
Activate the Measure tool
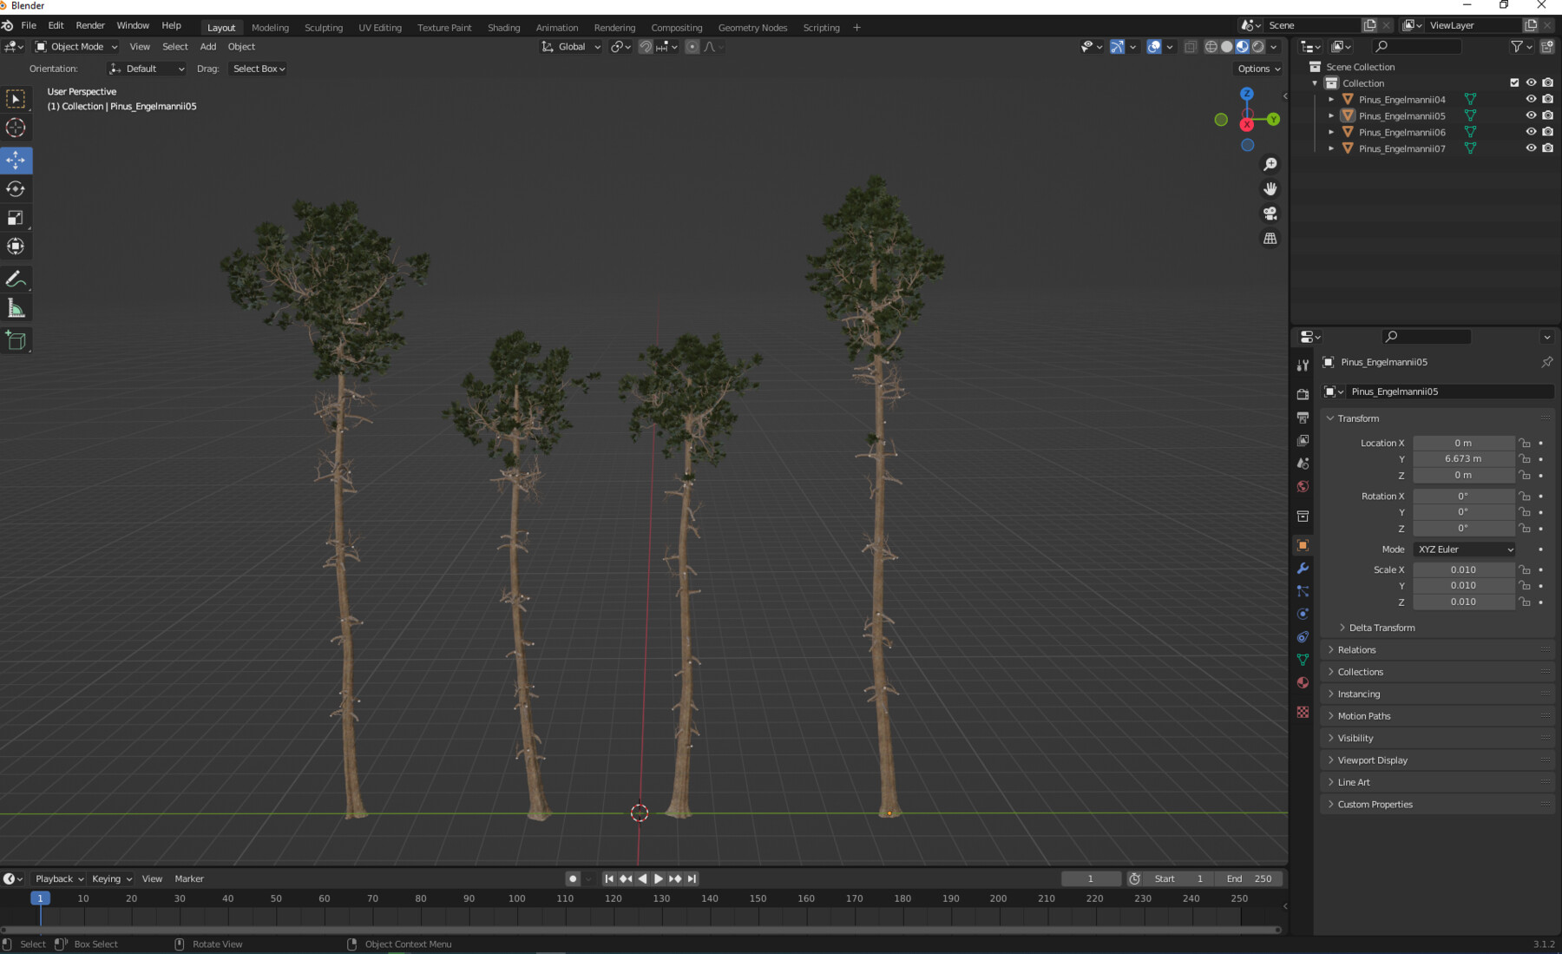16,307
